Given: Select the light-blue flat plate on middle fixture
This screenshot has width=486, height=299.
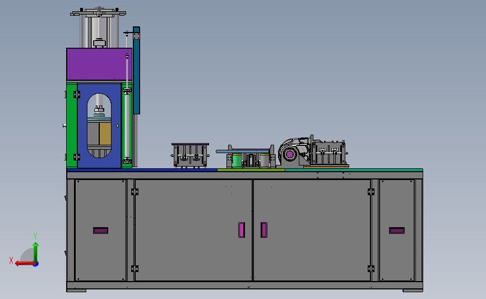Looking at the screenshot, I should [243, 151].
